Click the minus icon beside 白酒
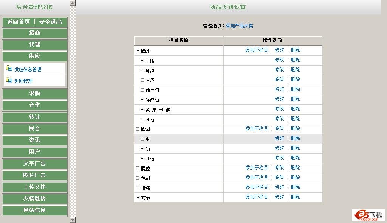Viewport: 387px width, 223px height. pyautogui.click(x=142, y=60)
